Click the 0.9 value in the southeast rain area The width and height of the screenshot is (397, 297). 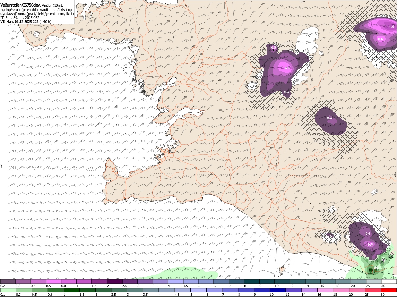[382, 262]
